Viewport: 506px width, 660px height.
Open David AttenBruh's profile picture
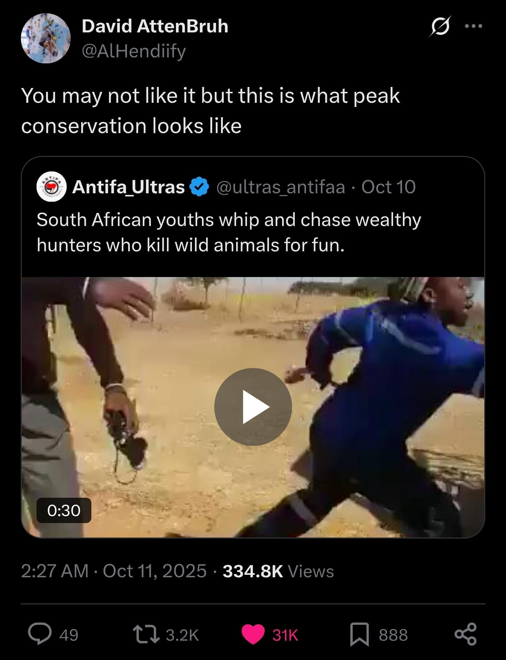coord(46,38)
